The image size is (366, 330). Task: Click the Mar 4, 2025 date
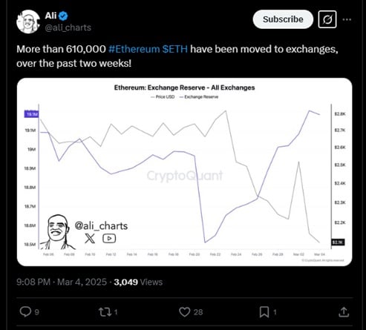pos(82,282)
